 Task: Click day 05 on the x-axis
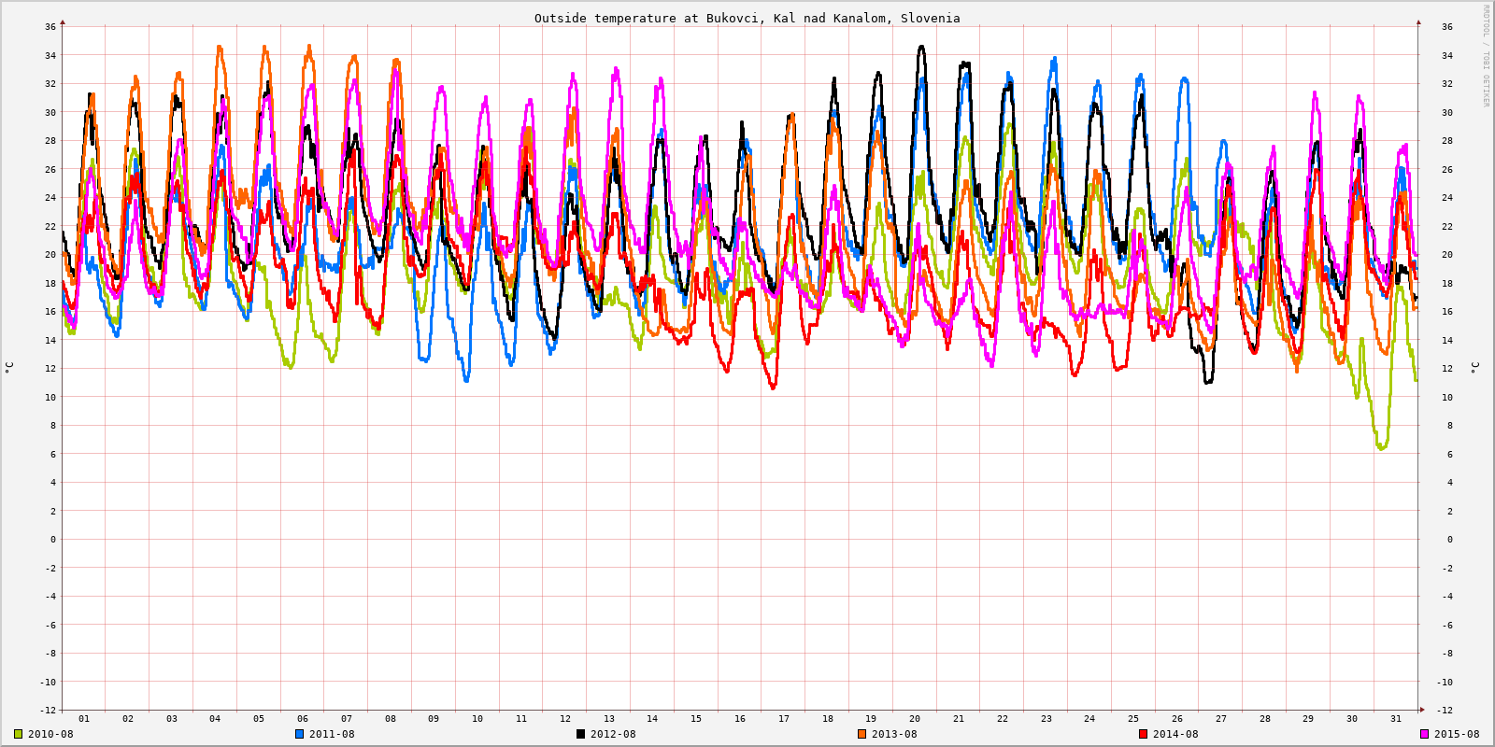(x=259, y=718)
